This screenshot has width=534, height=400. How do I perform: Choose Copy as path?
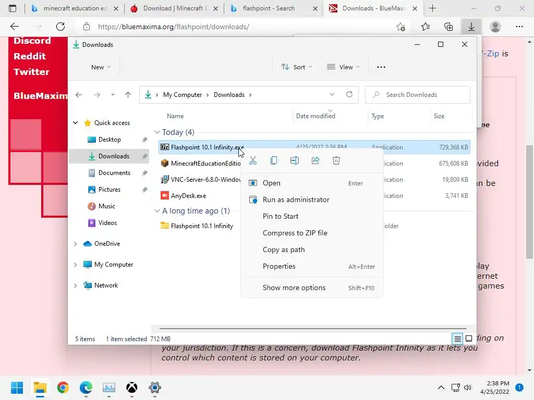click(312, 249)
